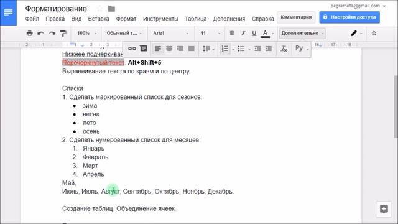Decrease the paragraph indent
Viewport: 398px width, 224px height.
click(257, 49)
